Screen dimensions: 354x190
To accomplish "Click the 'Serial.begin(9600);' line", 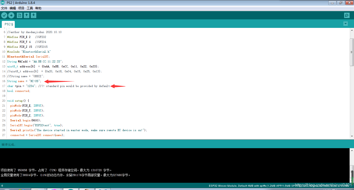I will tap(26, 120).
